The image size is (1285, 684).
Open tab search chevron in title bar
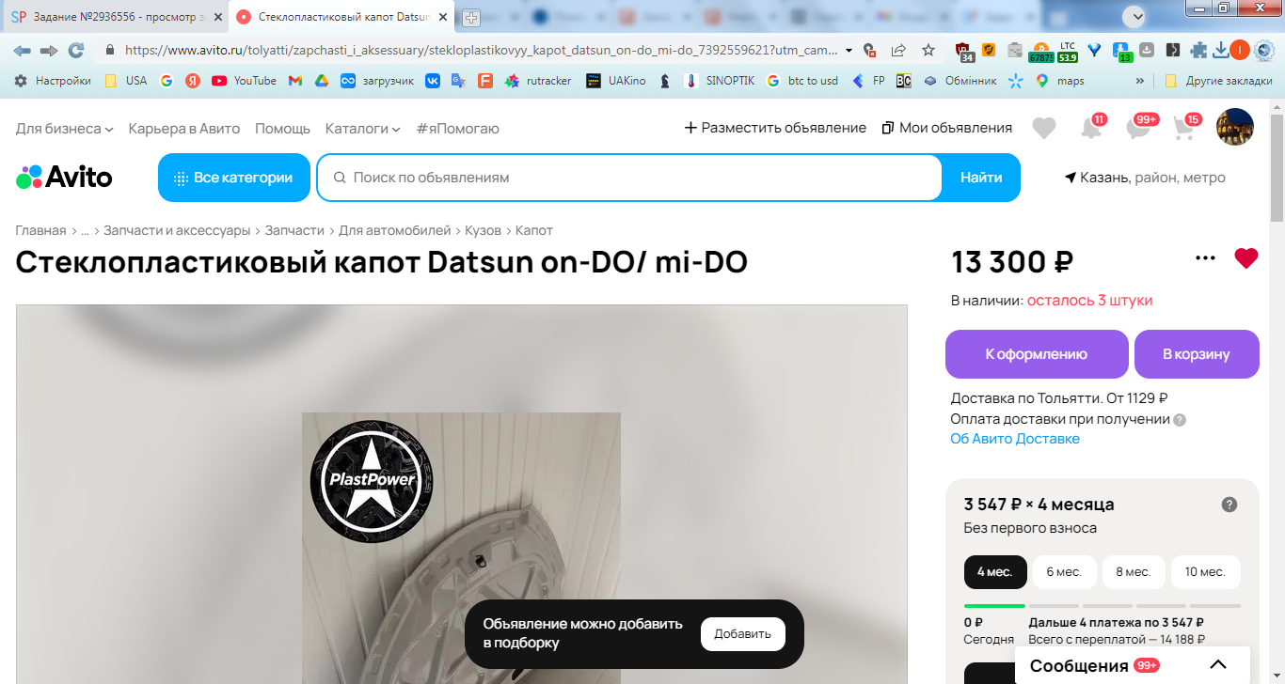click(x=1135, y=15)
